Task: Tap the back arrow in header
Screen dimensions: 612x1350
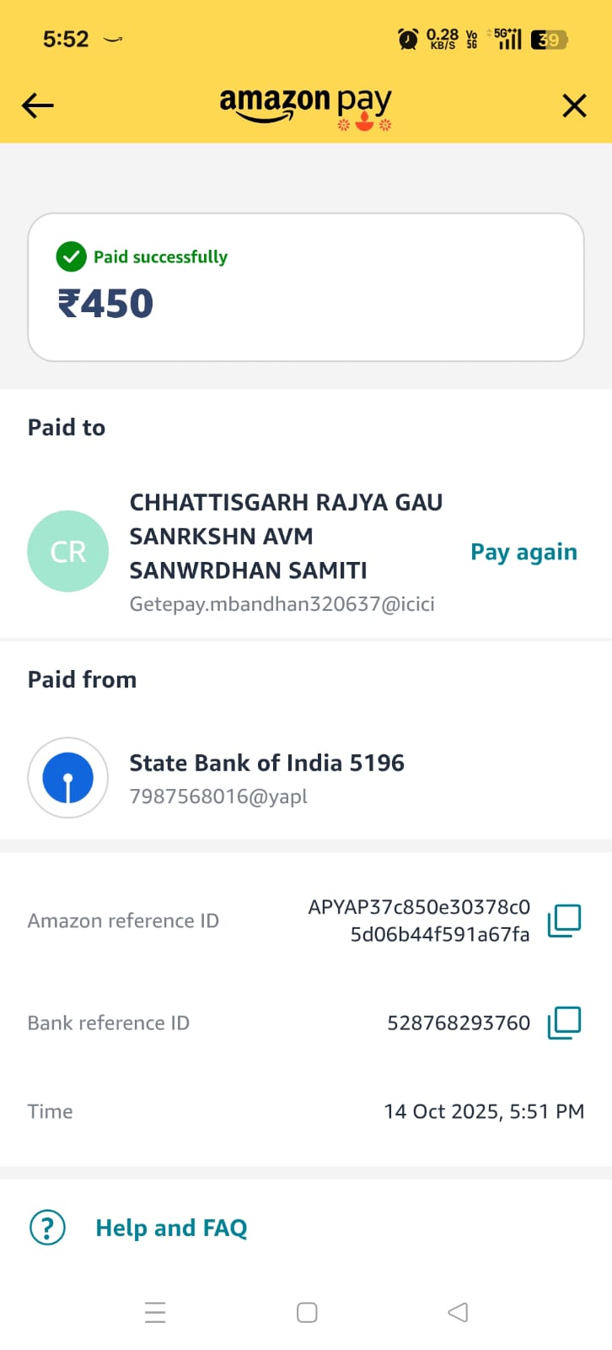Action: coord(38,105)
